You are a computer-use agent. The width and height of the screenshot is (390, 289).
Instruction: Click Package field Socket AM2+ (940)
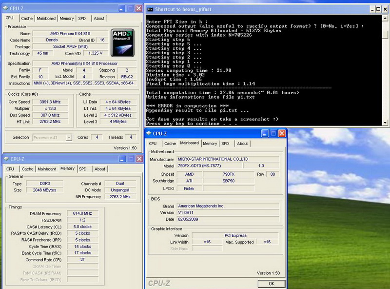[70, 46]
